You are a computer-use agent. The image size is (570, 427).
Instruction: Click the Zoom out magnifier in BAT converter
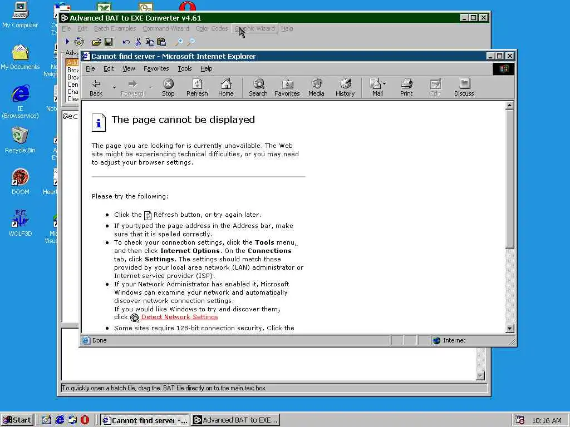(x=191, y=42)
